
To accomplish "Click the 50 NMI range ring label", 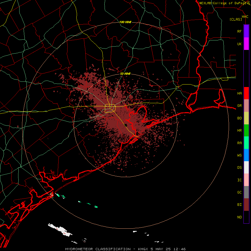I will pyautogui.click(x=125, y=74).
